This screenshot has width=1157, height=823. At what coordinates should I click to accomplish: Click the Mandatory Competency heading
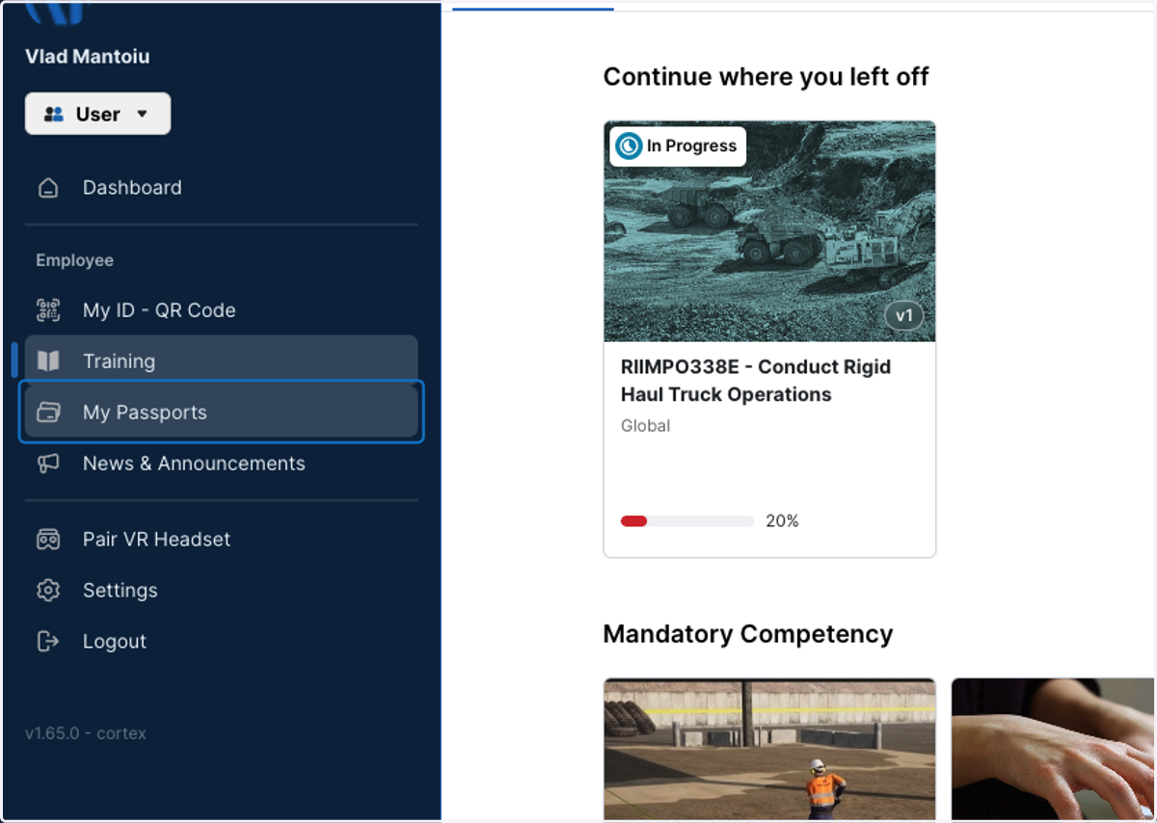click(748, 634)
